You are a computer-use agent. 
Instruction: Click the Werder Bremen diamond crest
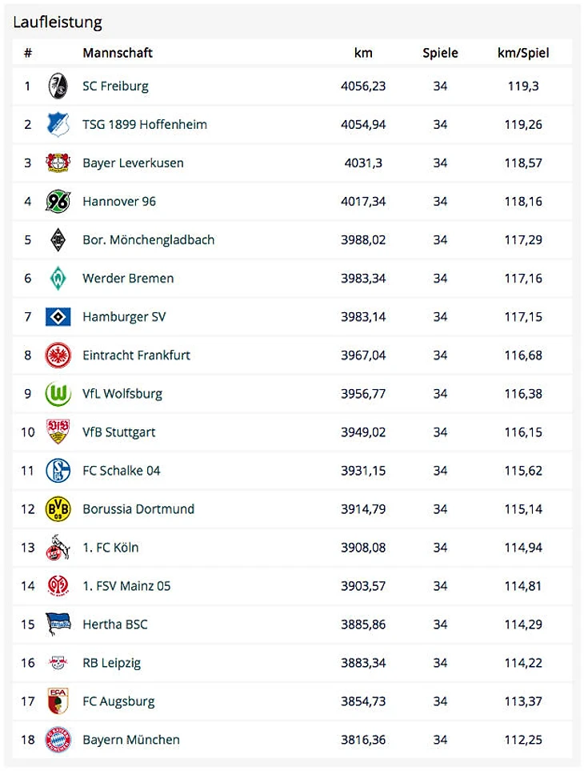tap(58, 278)
